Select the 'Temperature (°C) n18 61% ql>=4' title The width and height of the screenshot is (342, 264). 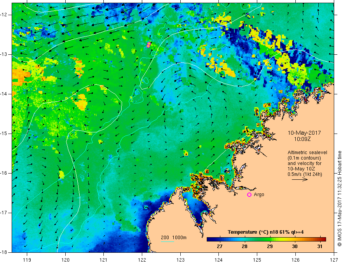[265, 232]
